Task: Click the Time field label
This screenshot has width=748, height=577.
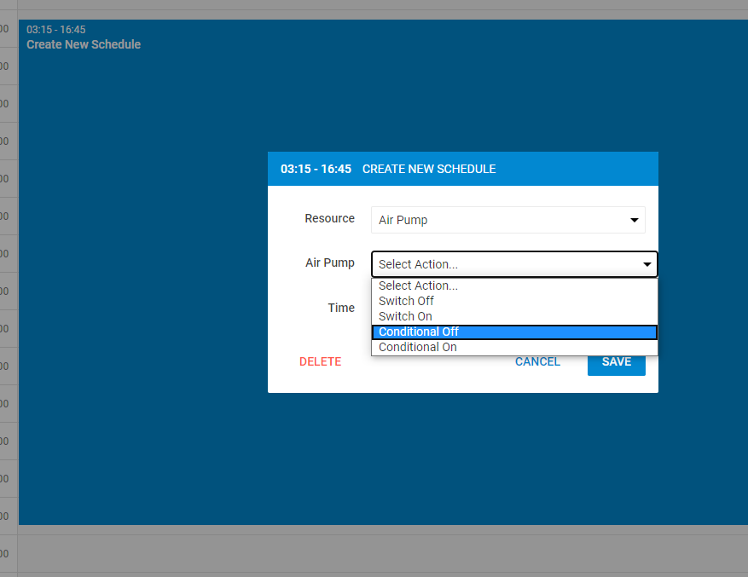Action: pos(341,308)
